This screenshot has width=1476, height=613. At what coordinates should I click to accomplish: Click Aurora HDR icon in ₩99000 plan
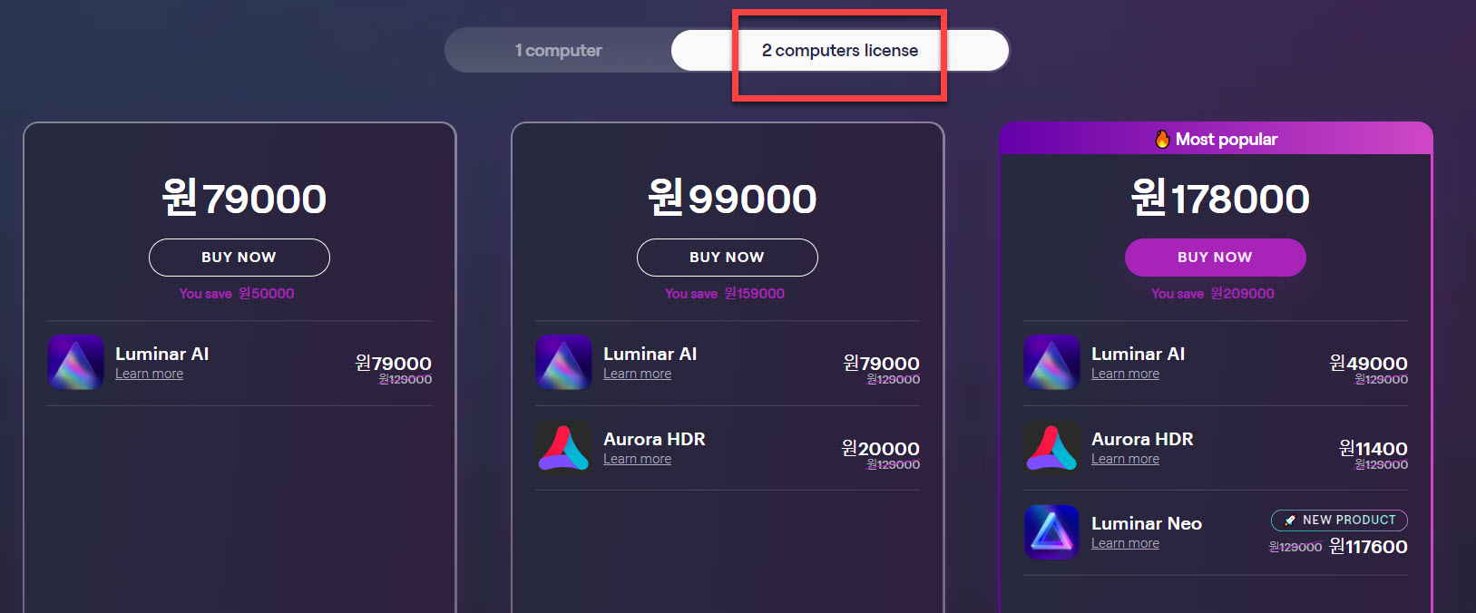click(564, 448)
